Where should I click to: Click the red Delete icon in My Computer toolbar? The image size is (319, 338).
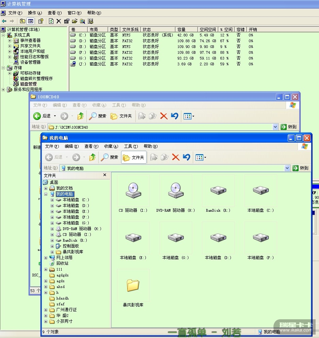[x=175, y=157]
